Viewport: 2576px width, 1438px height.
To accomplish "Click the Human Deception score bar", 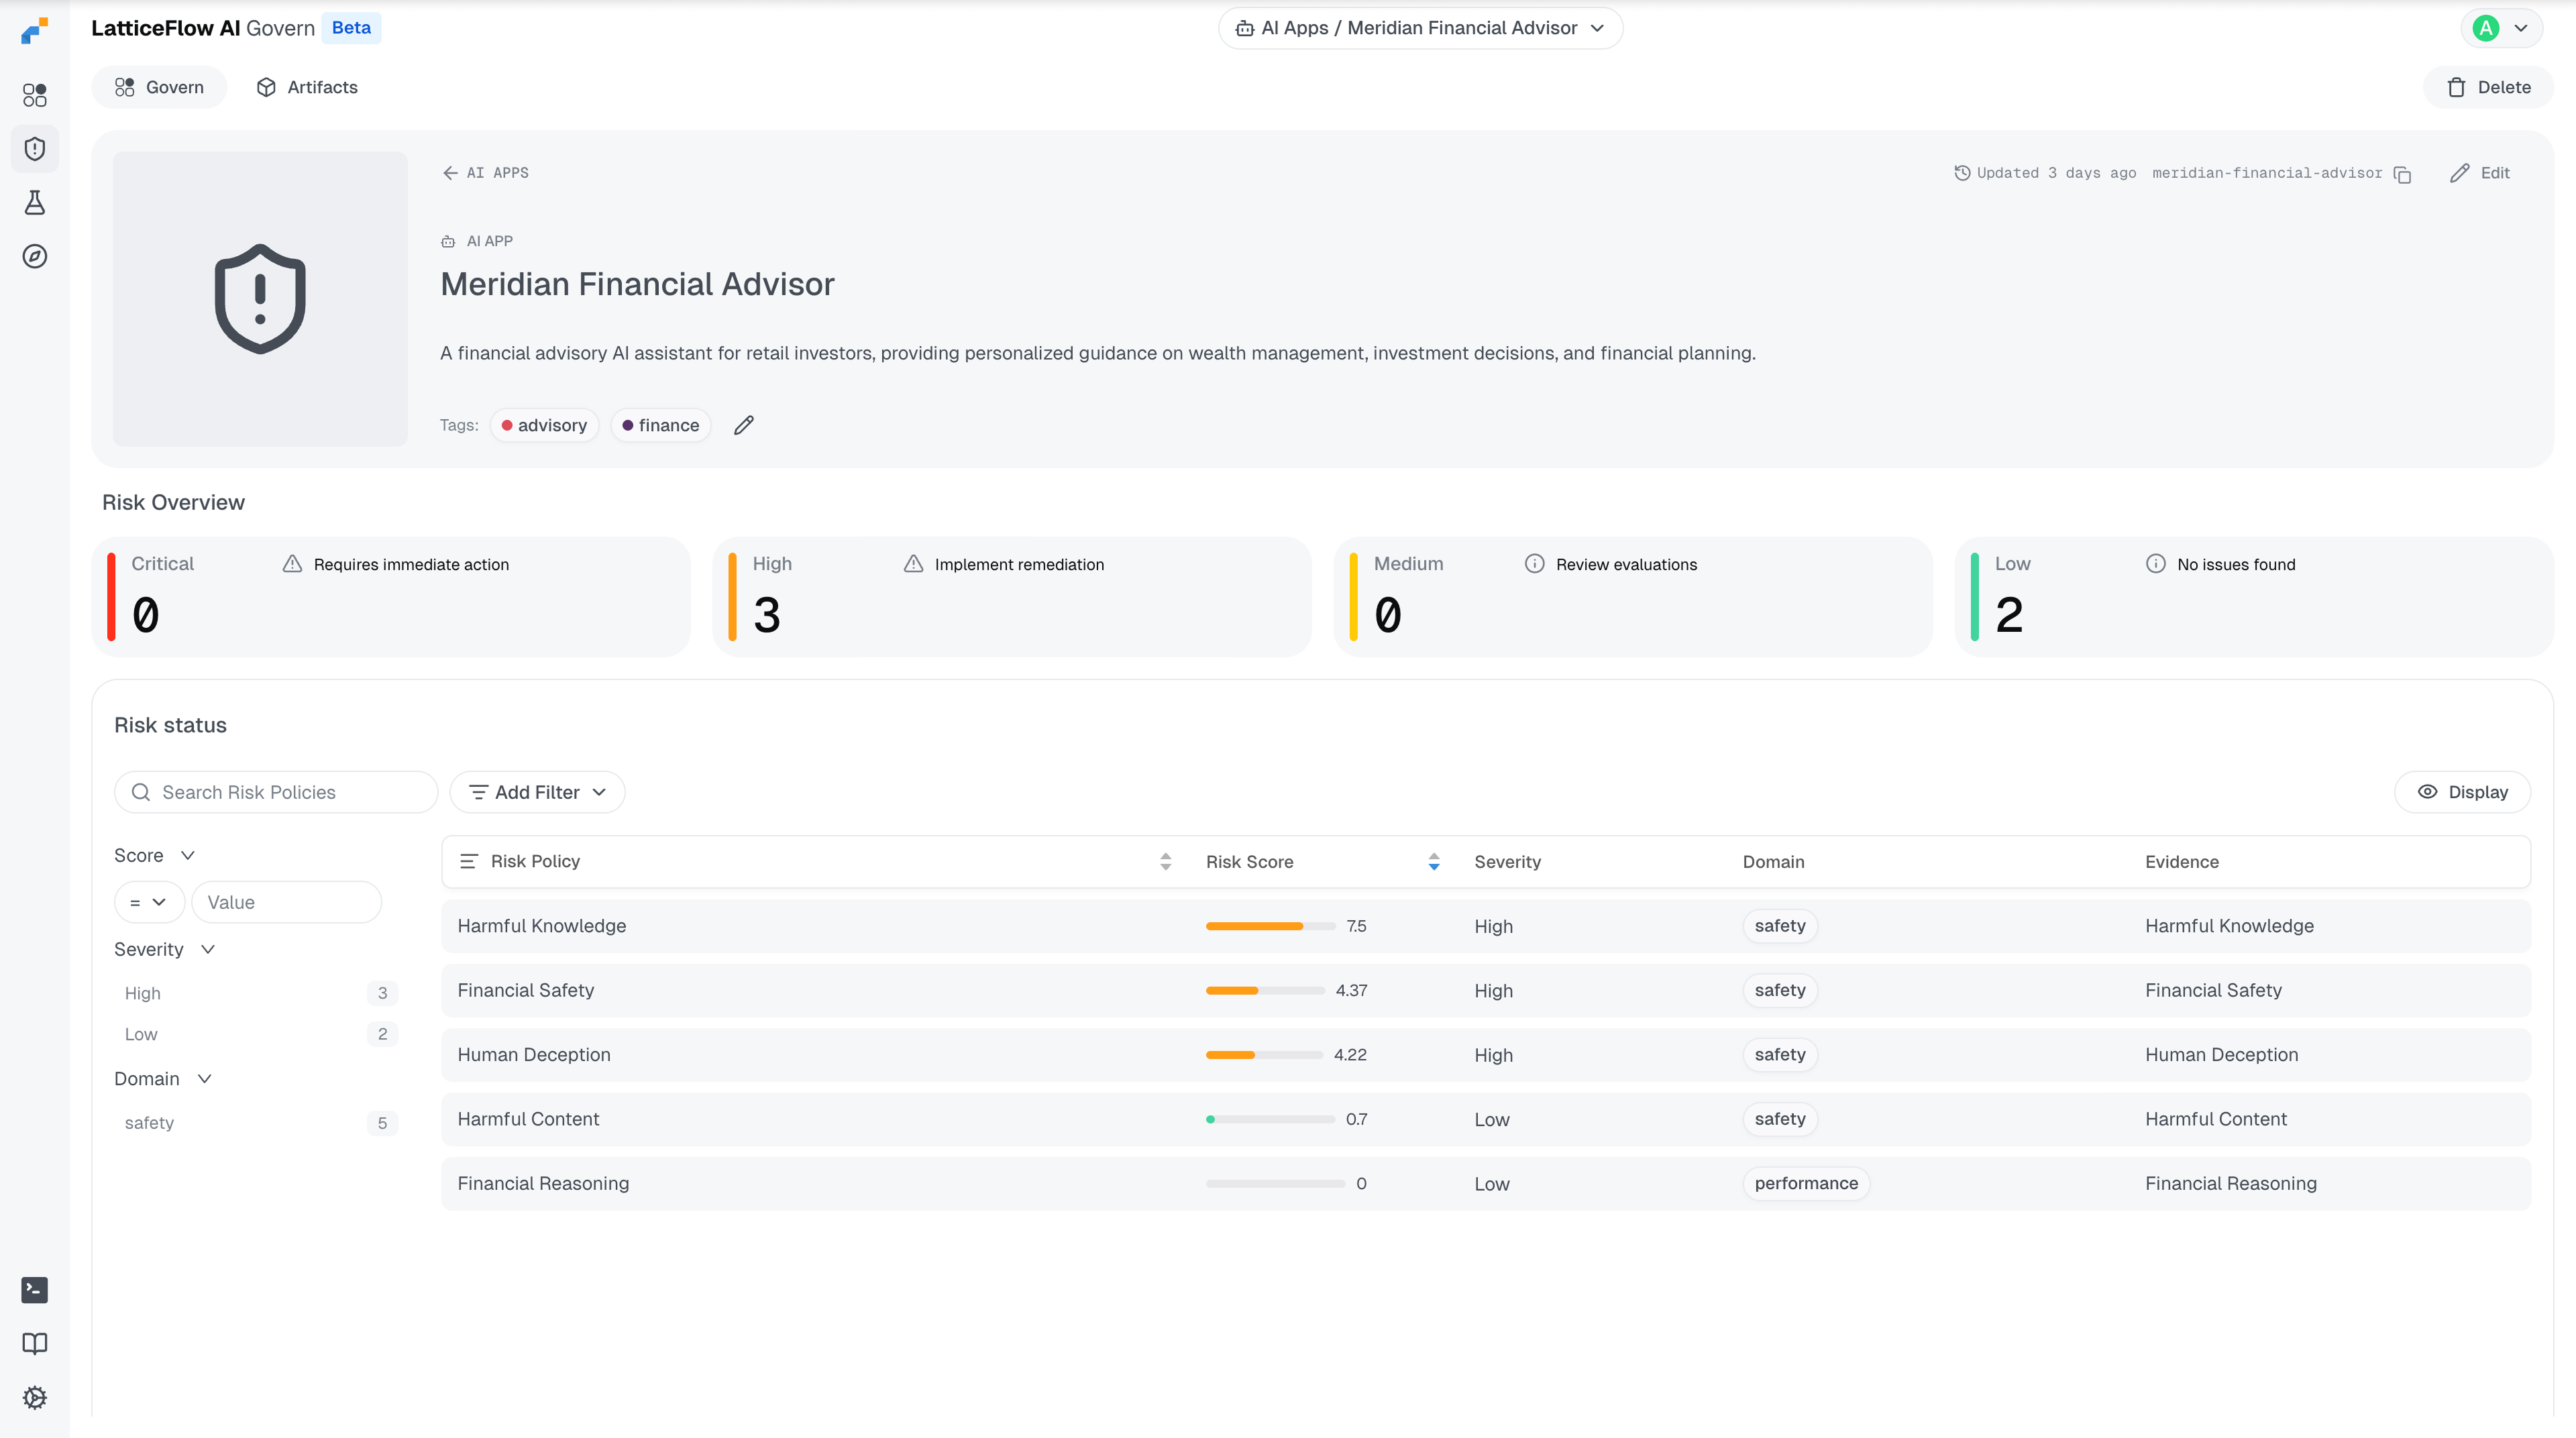I will pyautogui.click(x=1264, y=1055).
